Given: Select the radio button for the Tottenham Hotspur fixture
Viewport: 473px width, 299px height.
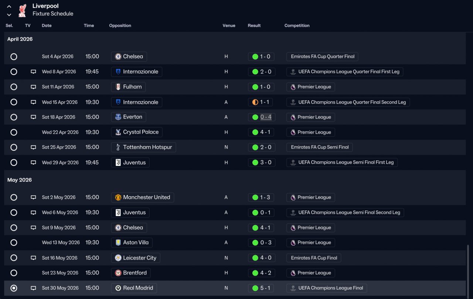Looking at the screenshot, I should 14,147.
